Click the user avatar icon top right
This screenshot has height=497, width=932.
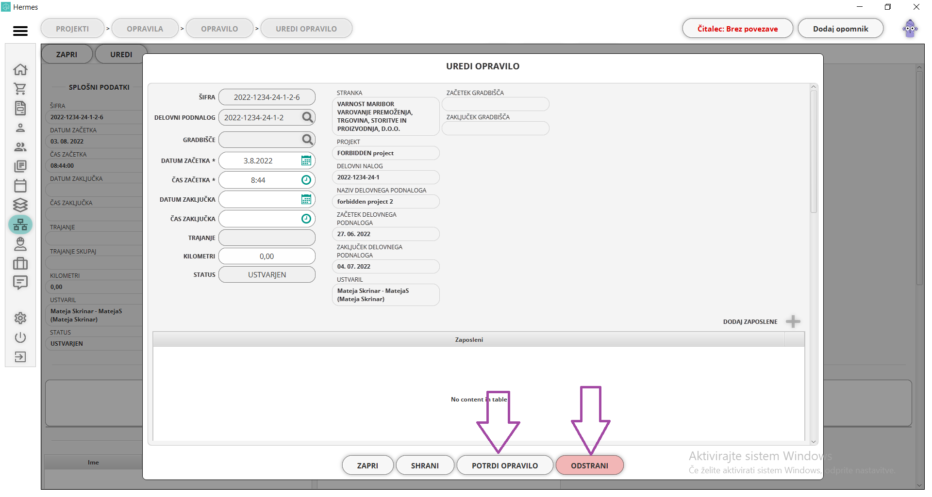(x=910, y=29)
